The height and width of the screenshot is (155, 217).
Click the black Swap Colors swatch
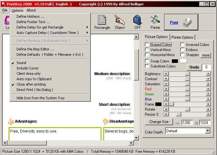point(175,61)
